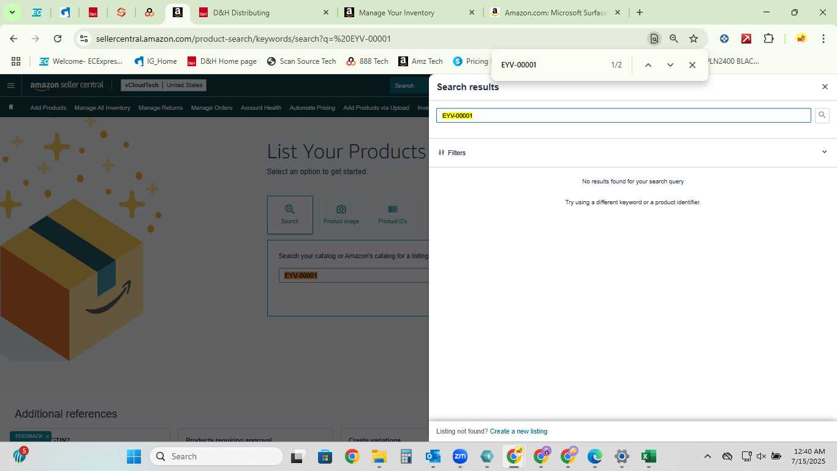Open the IG_Home bookmark
Viewport: 837px width, 471px height.
[x=156, y=61]
